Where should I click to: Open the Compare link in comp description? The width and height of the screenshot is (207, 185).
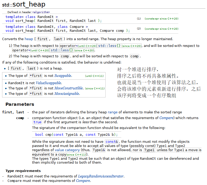point(166,118)
